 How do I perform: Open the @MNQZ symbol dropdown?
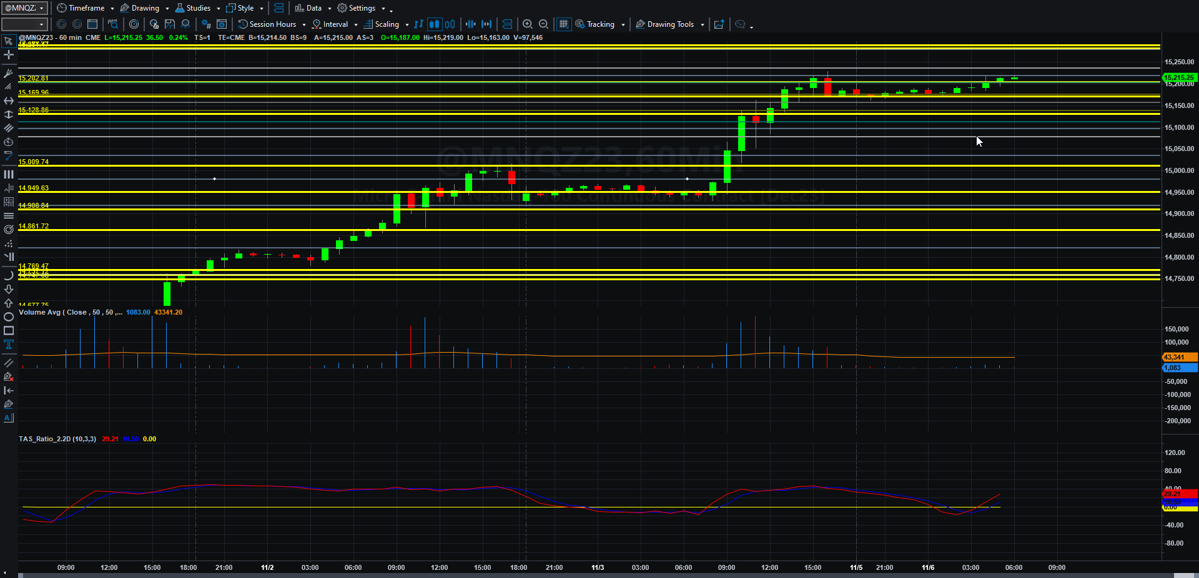coord(25,8)
